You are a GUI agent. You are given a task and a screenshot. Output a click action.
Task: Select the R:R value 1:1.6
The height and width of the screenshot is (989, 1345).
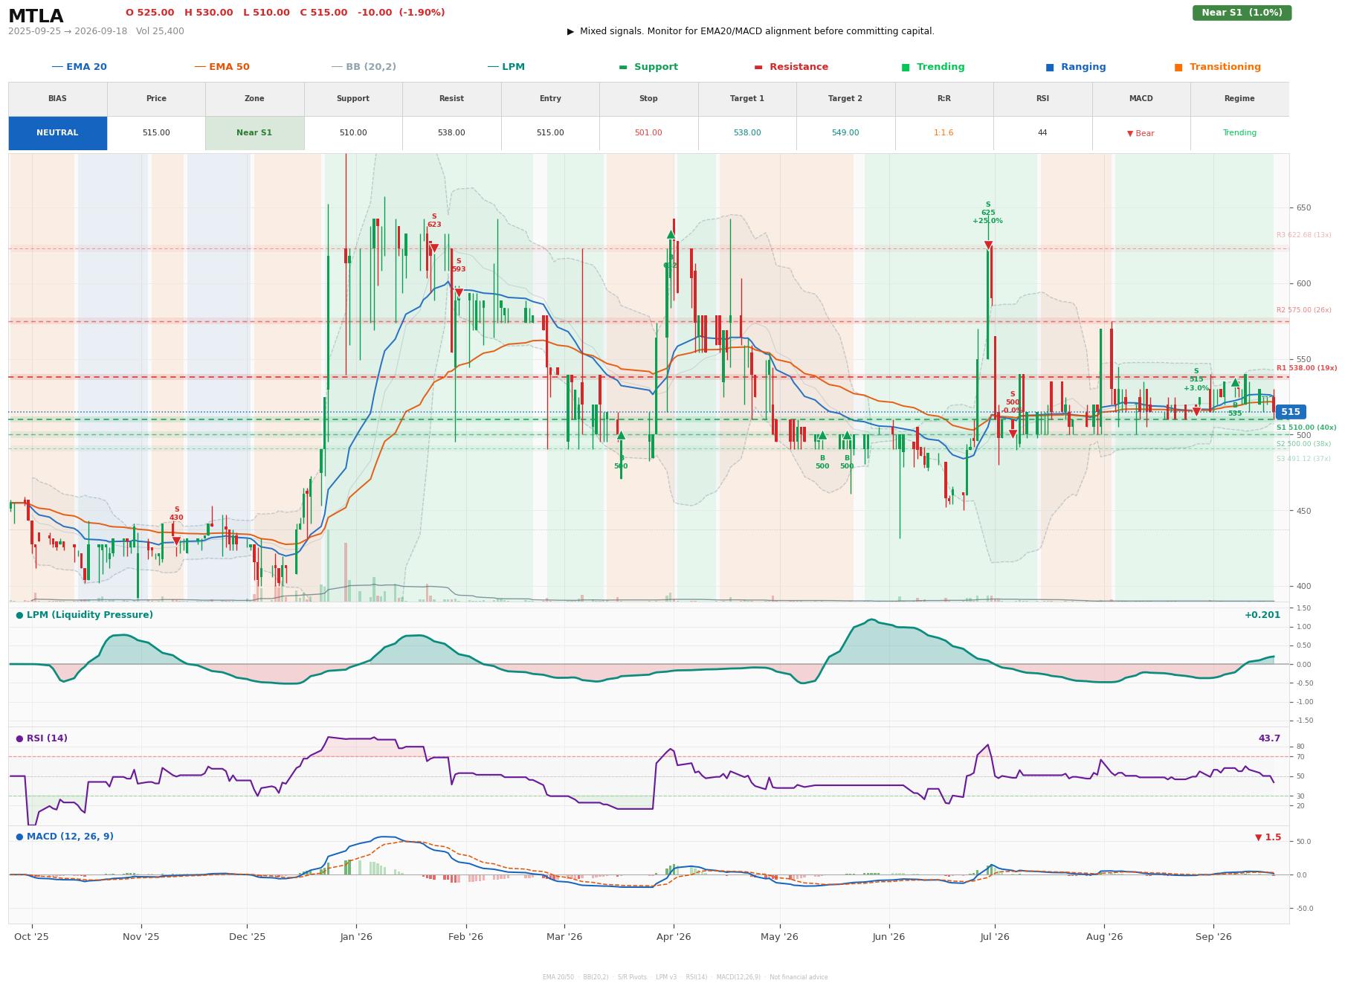tap(944, 133)
